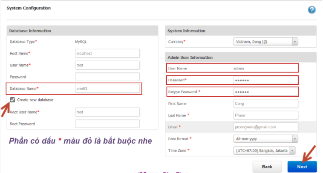Focus the Retype Password field
Viewport: 323px width, 173px height.
(x=265, y=92)
